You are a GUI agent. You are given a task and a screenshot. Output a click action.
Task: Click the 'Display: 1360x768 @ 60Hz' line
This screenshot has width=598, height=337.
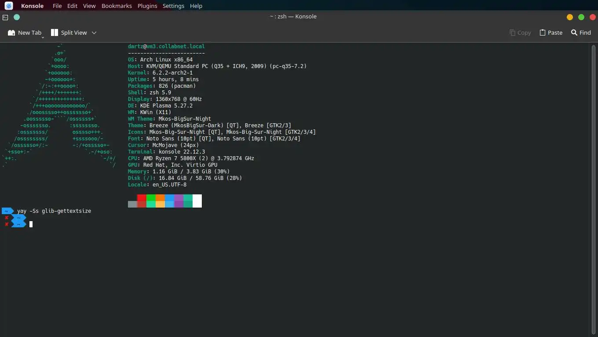pyautogui.click(x=165, y=99)
